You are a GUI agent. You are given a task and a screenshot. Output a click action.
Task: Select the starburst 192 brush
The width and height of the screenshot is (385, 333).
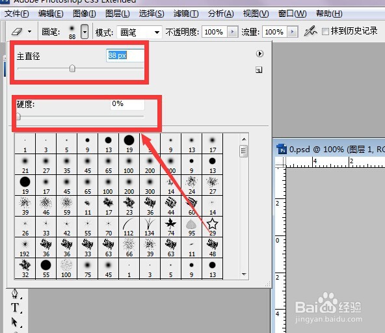pyautogui.click(x=25, y=248)
